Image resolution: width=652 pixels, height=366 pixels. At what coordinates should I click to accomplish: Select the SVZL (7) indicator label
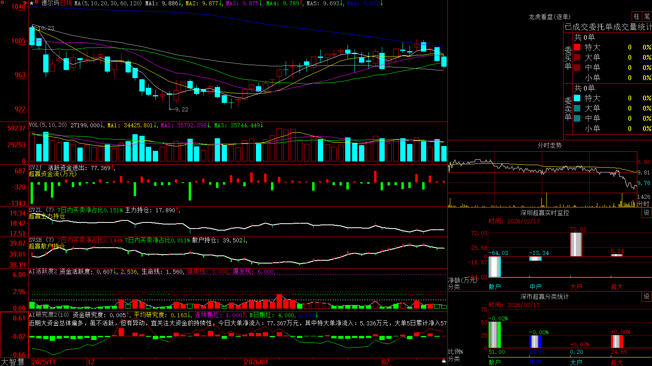pos(41,210)
